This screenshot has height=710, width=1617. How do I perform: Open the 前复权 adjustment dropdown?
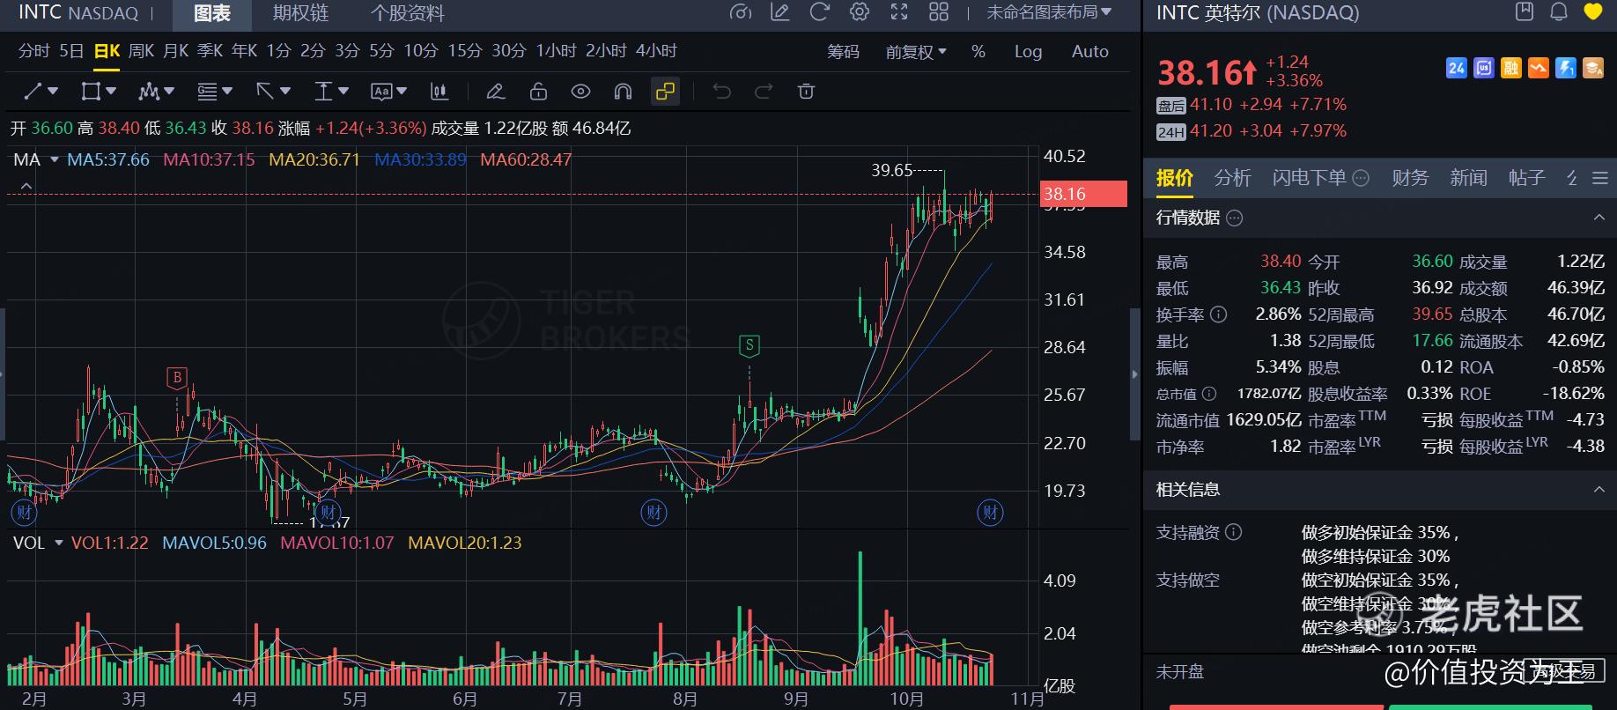pyautogui.click(x=915, y=52)
